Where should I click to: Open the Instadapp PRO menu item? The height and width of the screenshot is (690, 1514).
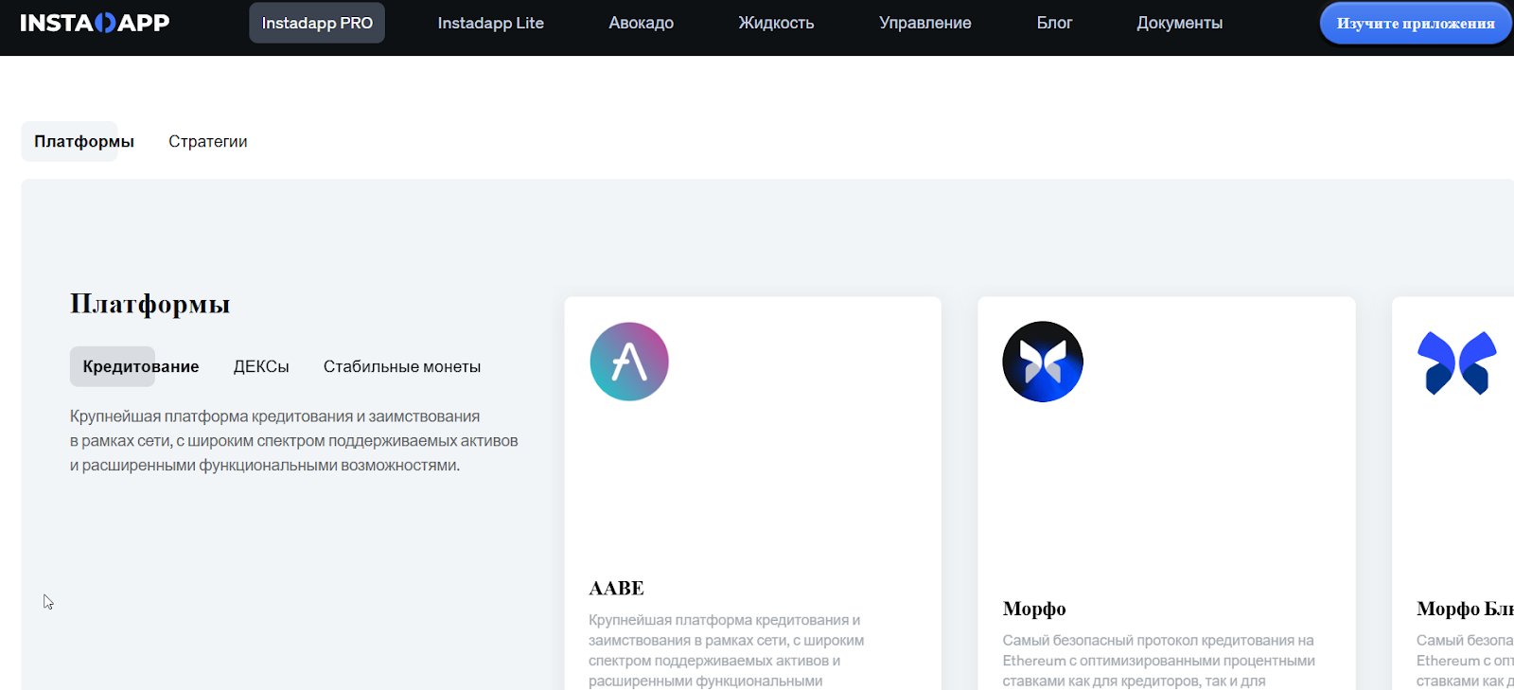point(317,23)
